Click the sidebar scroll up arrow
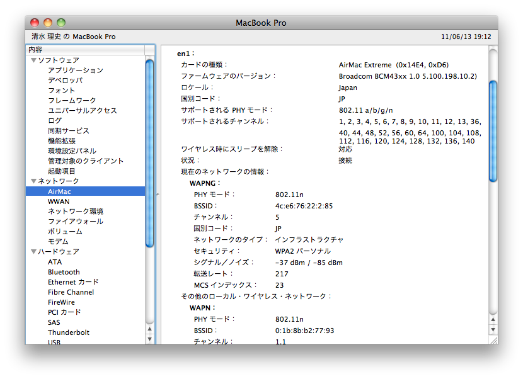This screenshot has width=523, height=379. (x=150, y=329)
